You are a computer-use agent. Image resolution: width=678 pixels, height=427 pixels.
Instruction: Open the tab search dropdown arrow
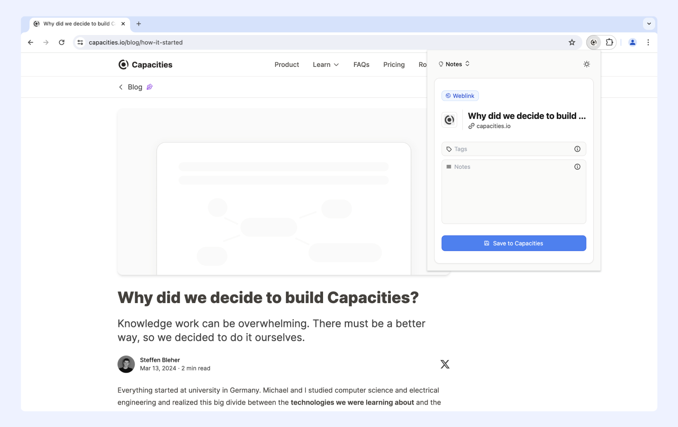[x=649, y=24]
